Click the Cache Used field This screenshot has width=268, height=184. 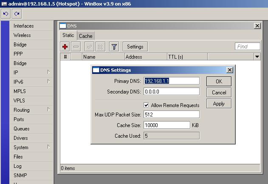(x=172, y=136)
